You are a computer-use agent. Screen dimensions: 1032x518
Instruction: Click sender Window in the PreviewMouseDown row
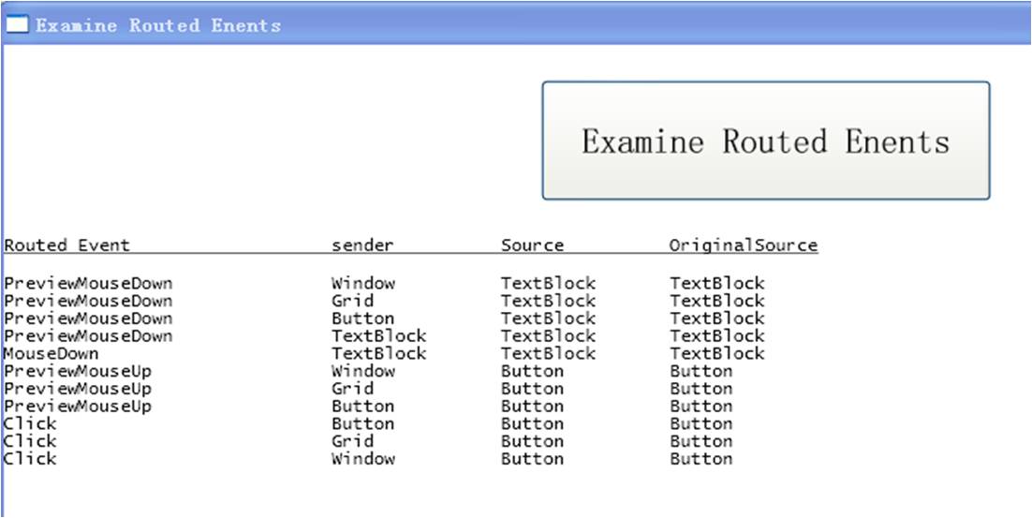362,283
